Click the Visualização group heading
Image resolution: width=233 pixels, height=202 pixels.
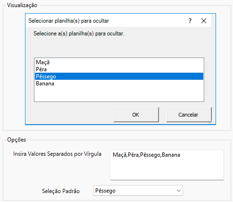(x=22, y=5)
